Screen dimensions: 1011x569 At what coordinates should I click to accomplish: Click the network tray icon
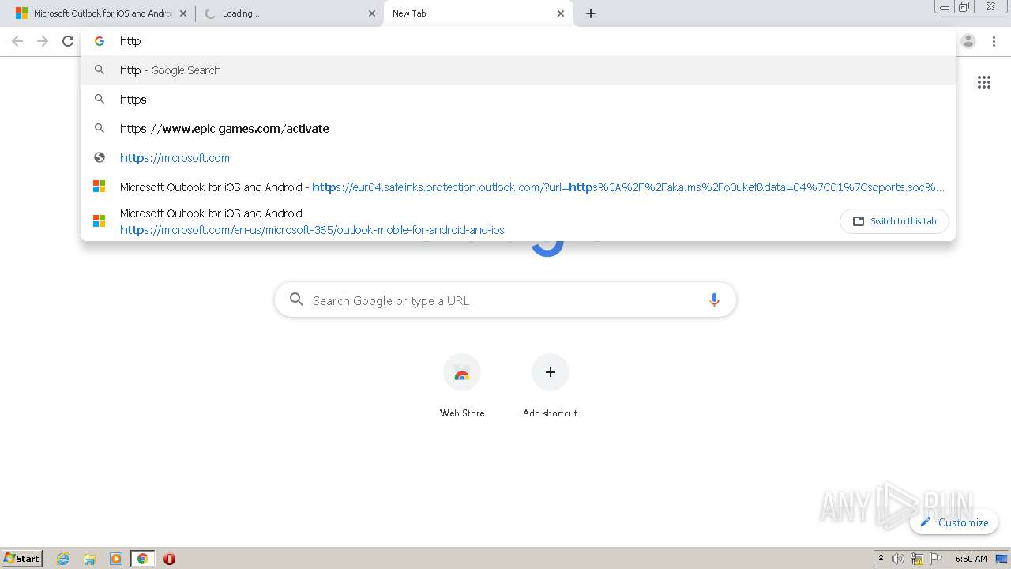917,559
